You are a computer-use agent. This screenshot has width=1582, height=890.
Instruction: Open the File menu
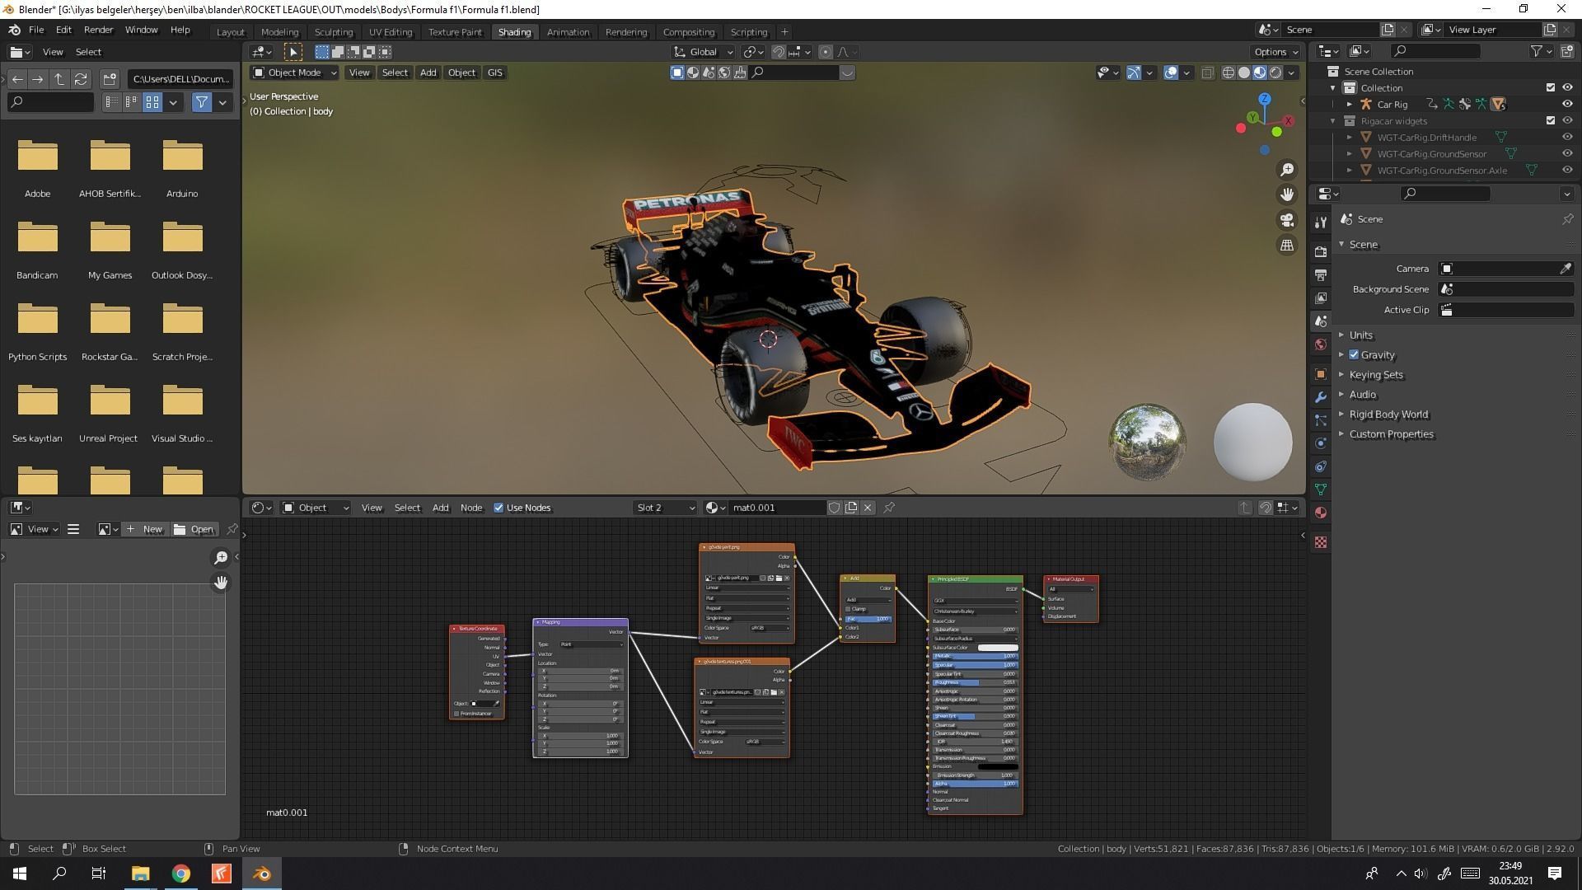tap(36, 30)
